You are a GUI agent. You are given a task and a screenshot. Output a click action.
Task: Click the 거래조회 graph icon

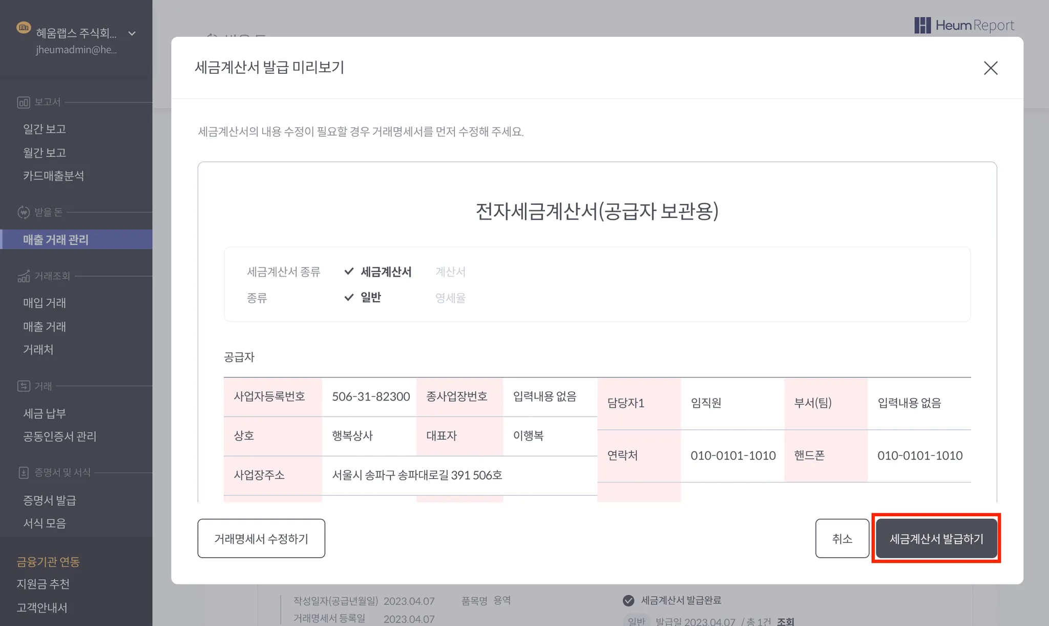24,277
